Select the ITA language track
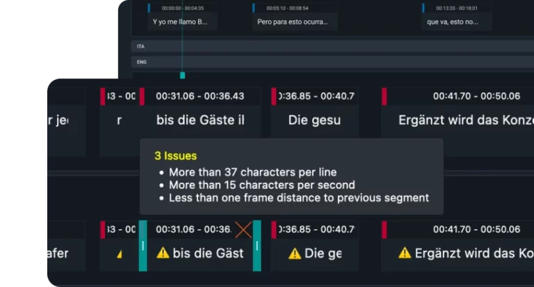Image resolution: width=534 pixels, height=287 pixels. (141, 46)
